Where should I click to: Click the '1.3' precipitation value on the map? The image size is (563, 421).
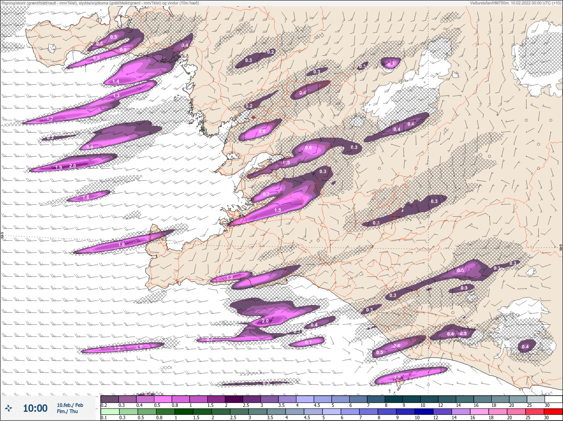(x=117, y=96)
